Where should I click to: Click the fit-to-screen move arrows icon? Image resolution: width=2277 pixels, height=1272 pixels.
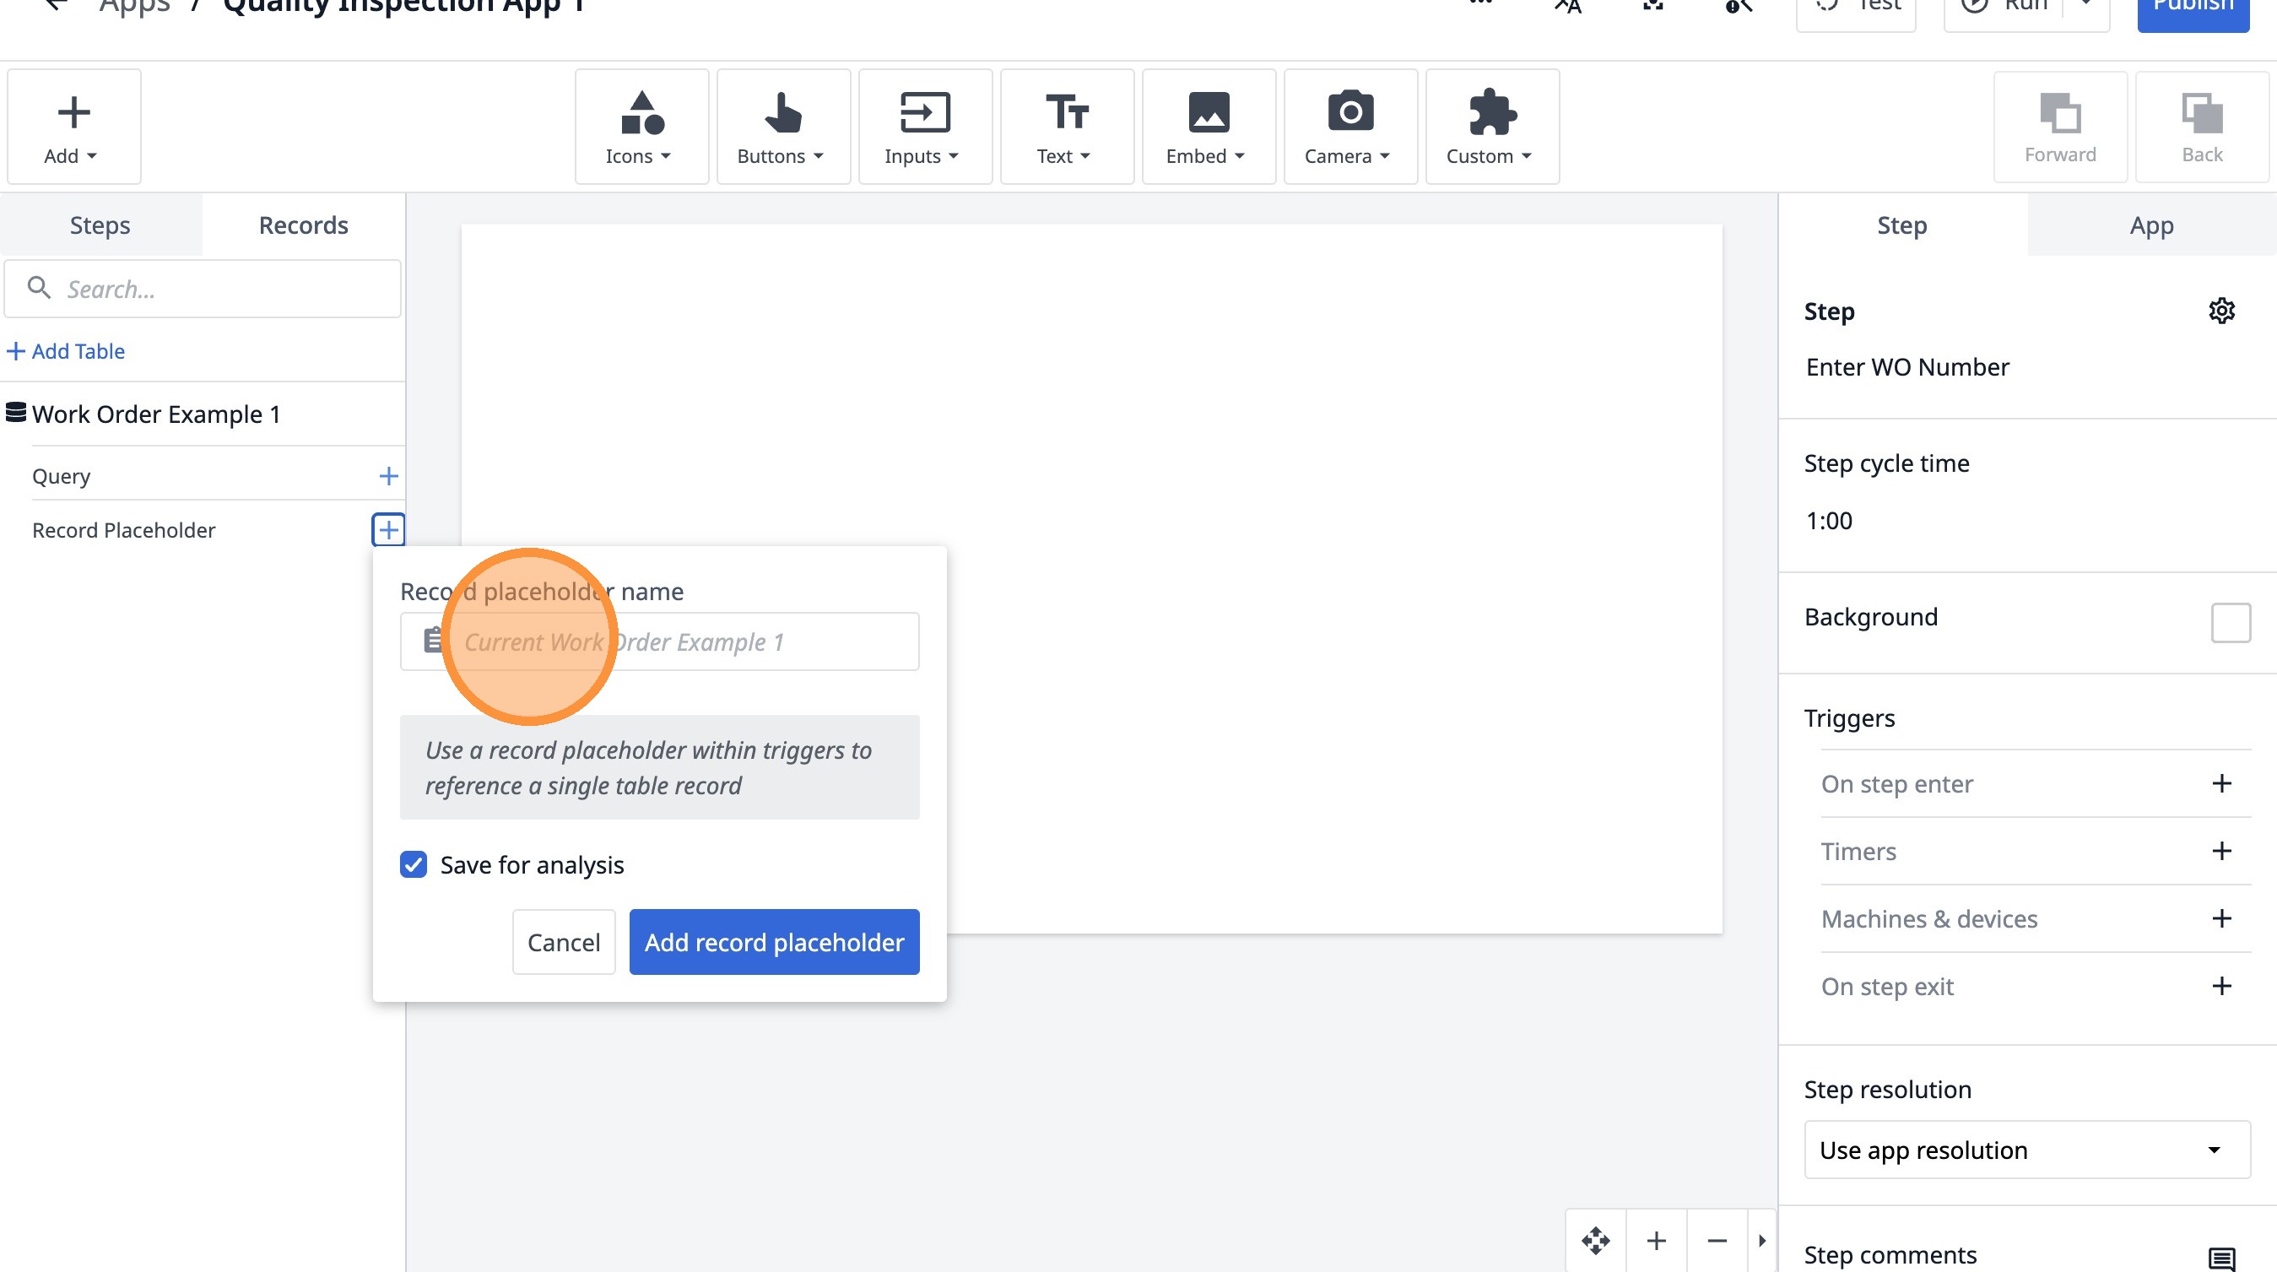[1595, 1240]
